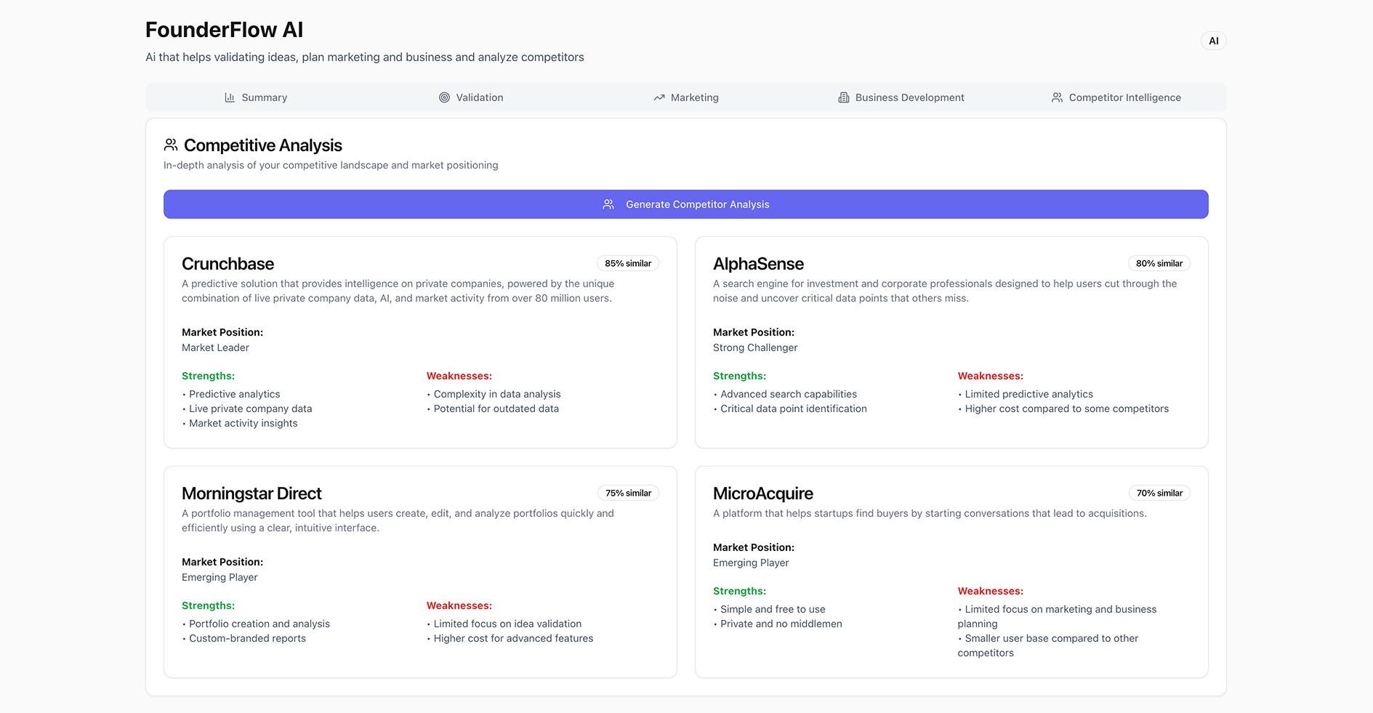Click the 85% similar badge
The height and width of the screenshot is (713, 1373).
[x=628, y=263]
